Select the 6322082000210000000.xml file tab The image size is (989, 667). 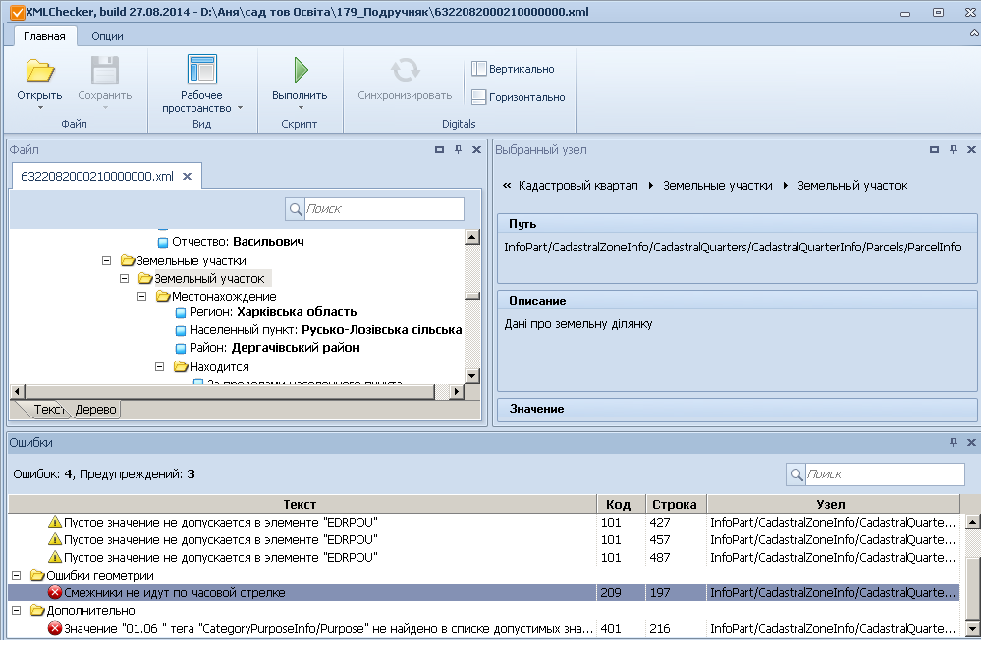coord(96,176)
